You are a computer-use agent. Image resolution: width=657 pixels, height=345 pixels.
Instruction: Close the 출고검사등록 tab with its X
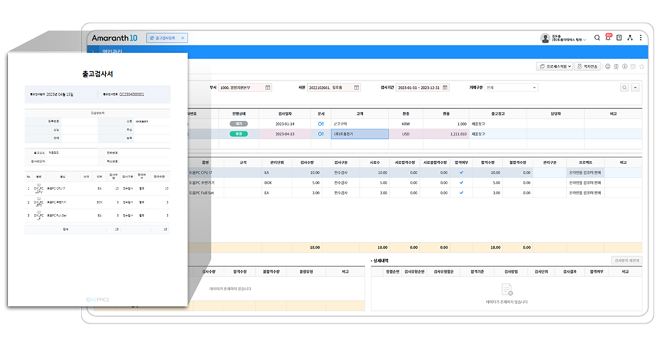click(183, 38)
